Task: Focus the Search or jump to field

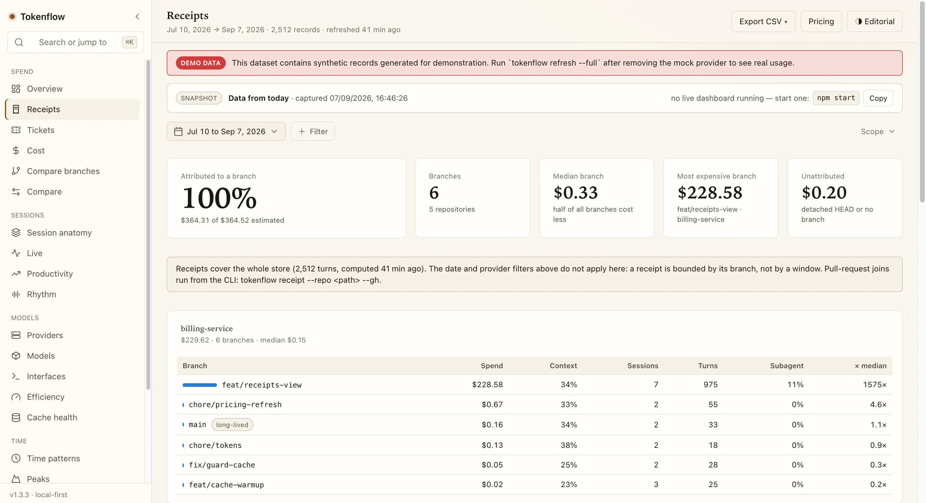Action: click(75, 42)
